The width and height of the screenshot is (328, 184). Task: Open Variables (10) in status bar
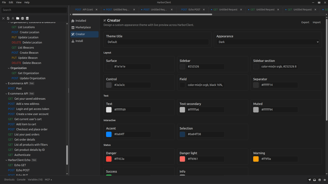(35, 180)
